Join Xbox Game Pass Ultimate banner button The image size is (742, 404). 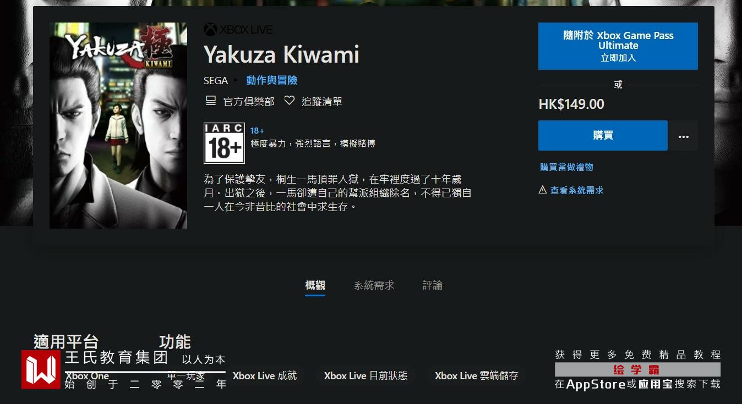pyautogui.click(x=618, y=46)
